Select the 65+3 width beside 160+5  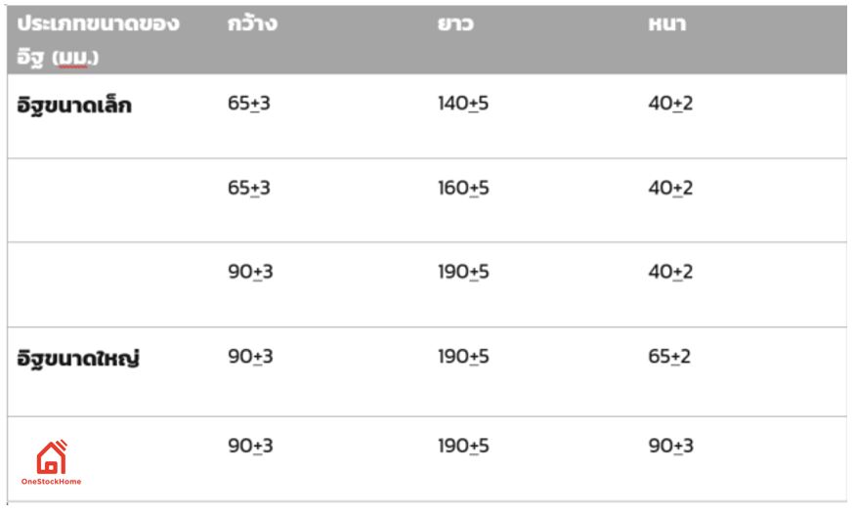pyautogui.click(x=249, y=188)
